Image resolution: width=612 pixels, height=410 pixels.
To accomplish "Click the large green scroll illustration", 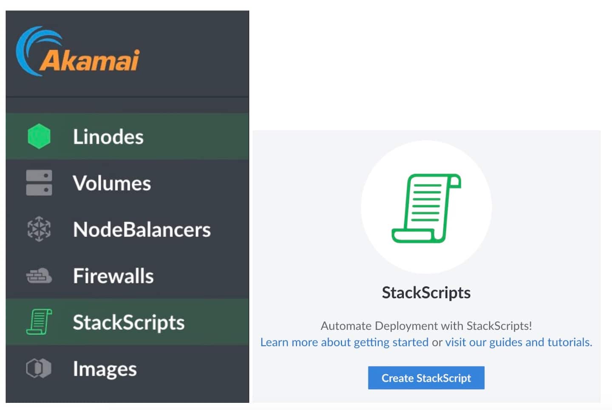I will point(426,208).
